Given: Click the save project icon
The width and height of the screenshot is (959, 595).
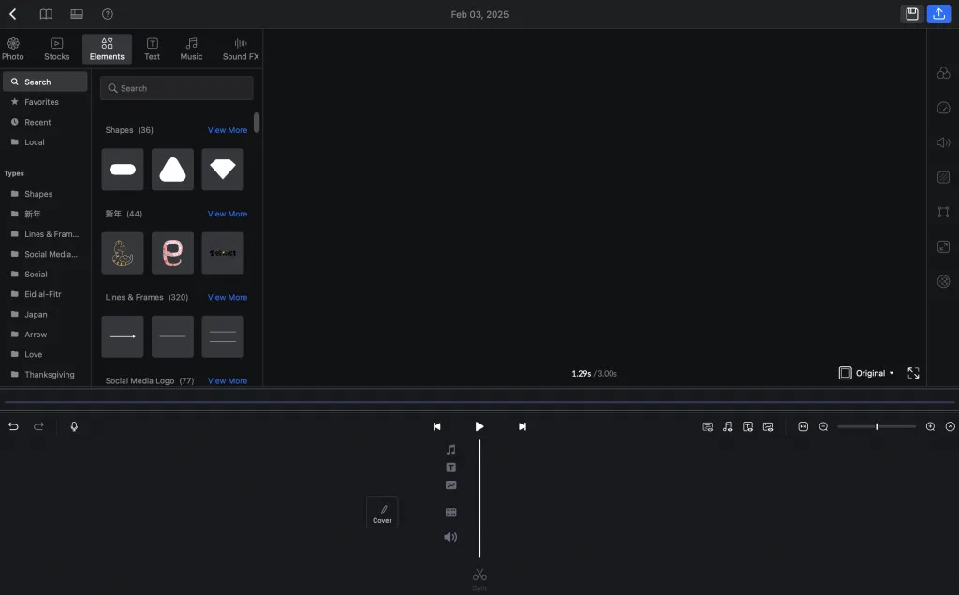Looking at the screenshot, I should coord(911,14).
